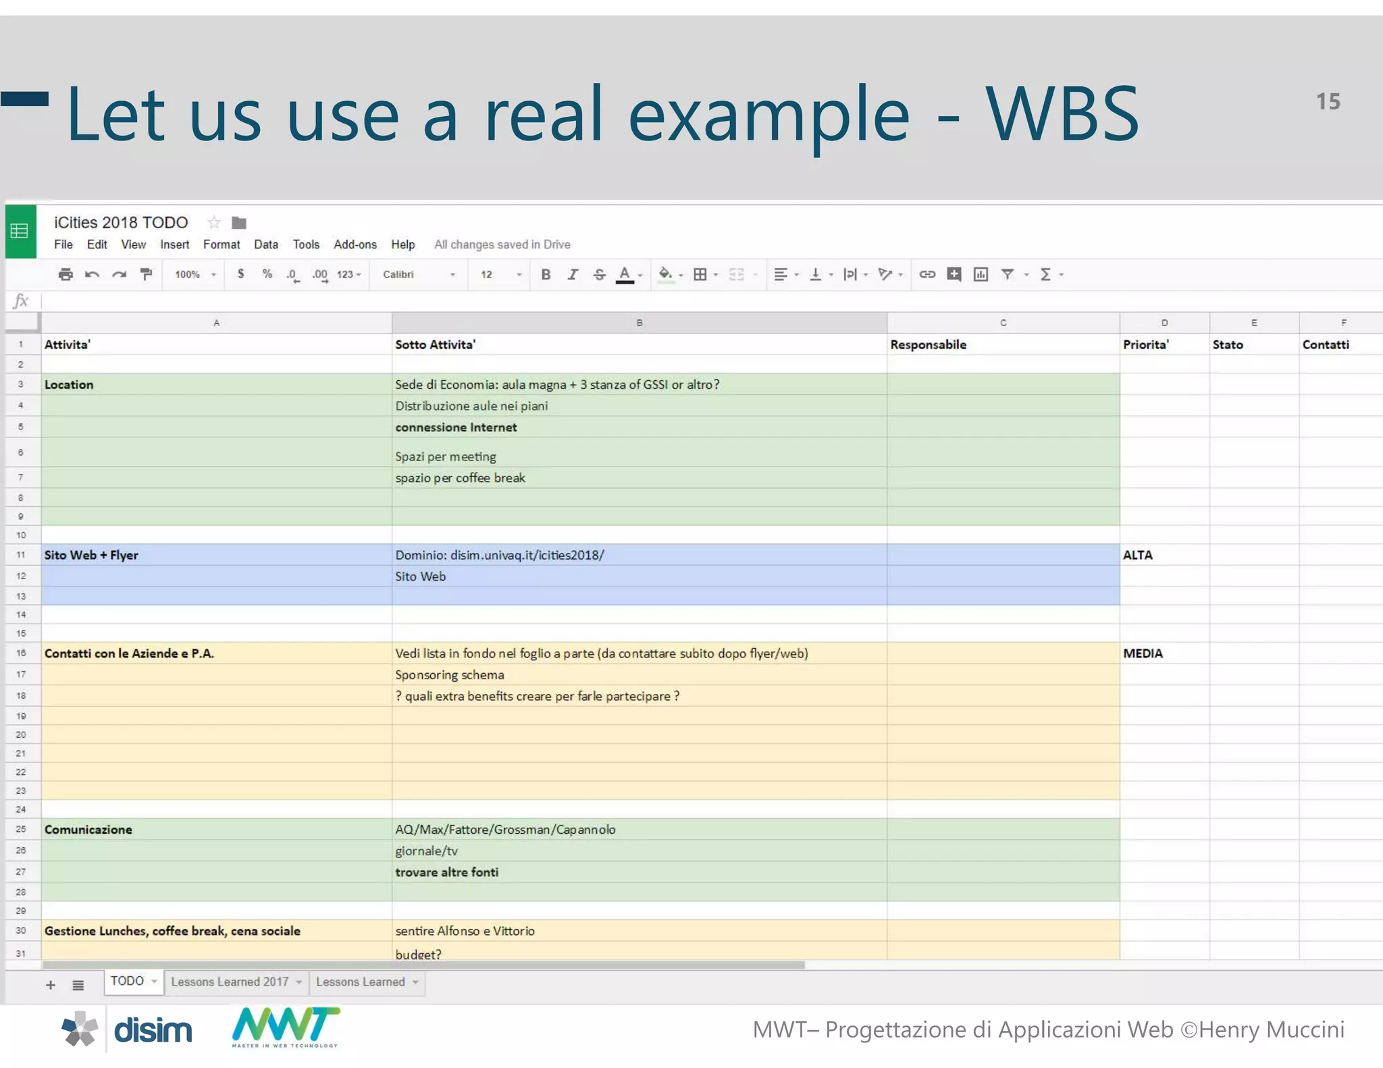The width and height of the screenshot is (1383, 1068).
Task: Open the zoom 100% dropdown
Action: coord(195,274)
